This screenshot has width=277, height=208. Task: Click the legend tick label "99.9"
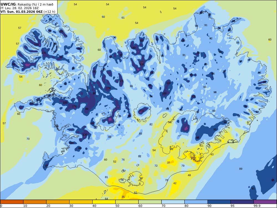[257, 206]
